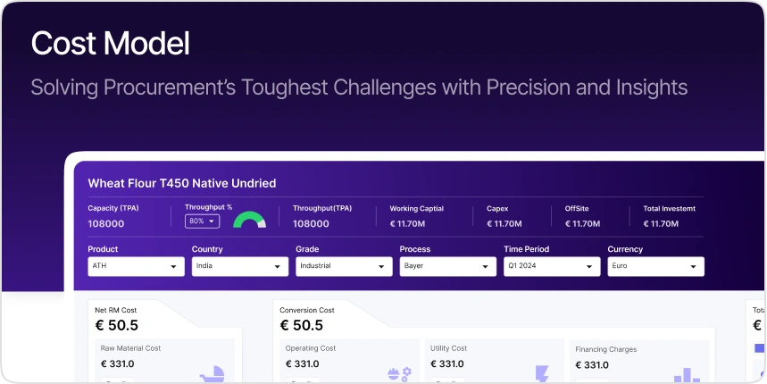The image size is (767, 384).
Task: Select the Conversion Cost tab heading
Action: (x=307, y=310)
